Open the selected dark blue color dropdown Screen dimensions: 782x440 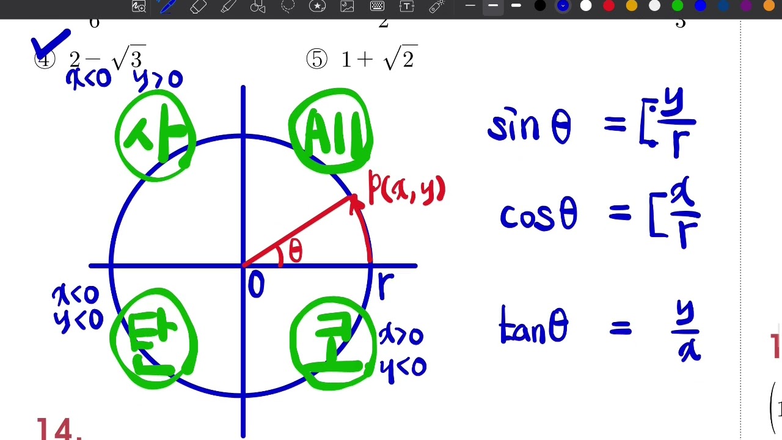[x=563, y=6]
